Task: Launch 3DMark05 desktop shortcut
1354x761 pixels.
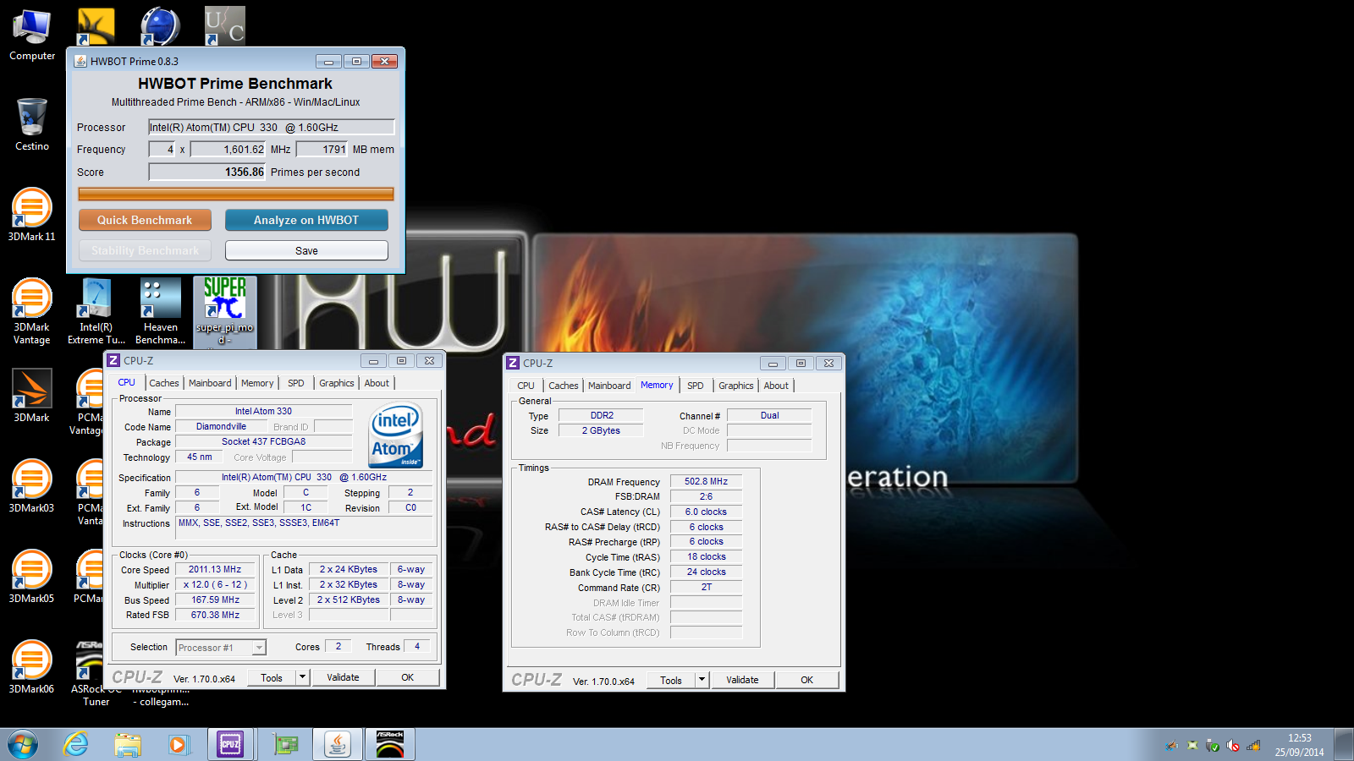Action: 32,577
